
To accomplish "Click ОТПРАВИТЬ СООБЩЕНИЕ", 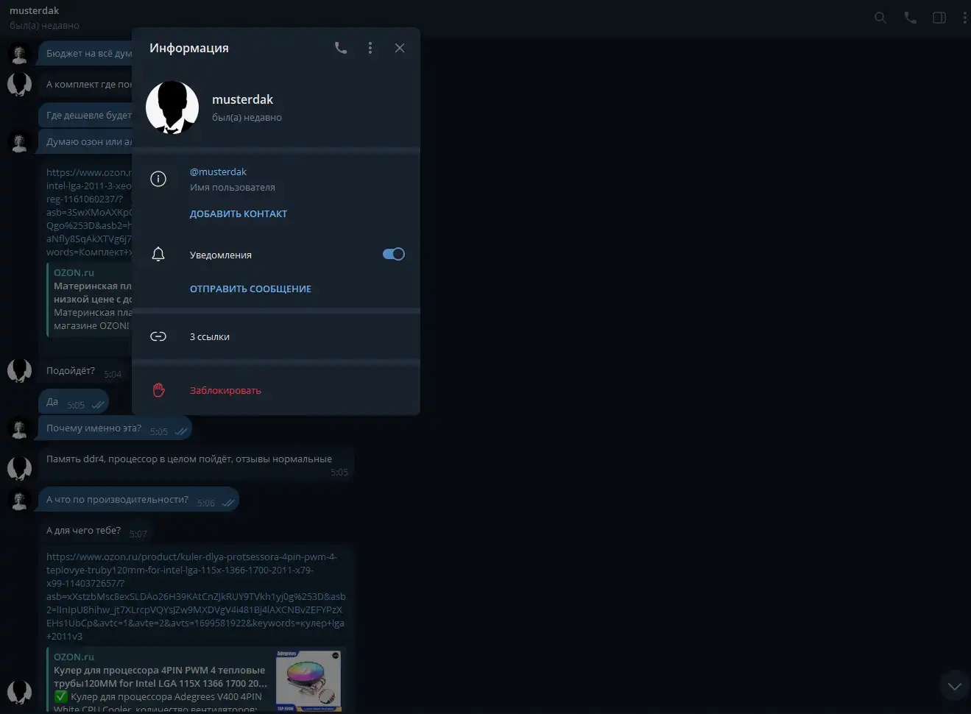I will click(x=250, y=289).
